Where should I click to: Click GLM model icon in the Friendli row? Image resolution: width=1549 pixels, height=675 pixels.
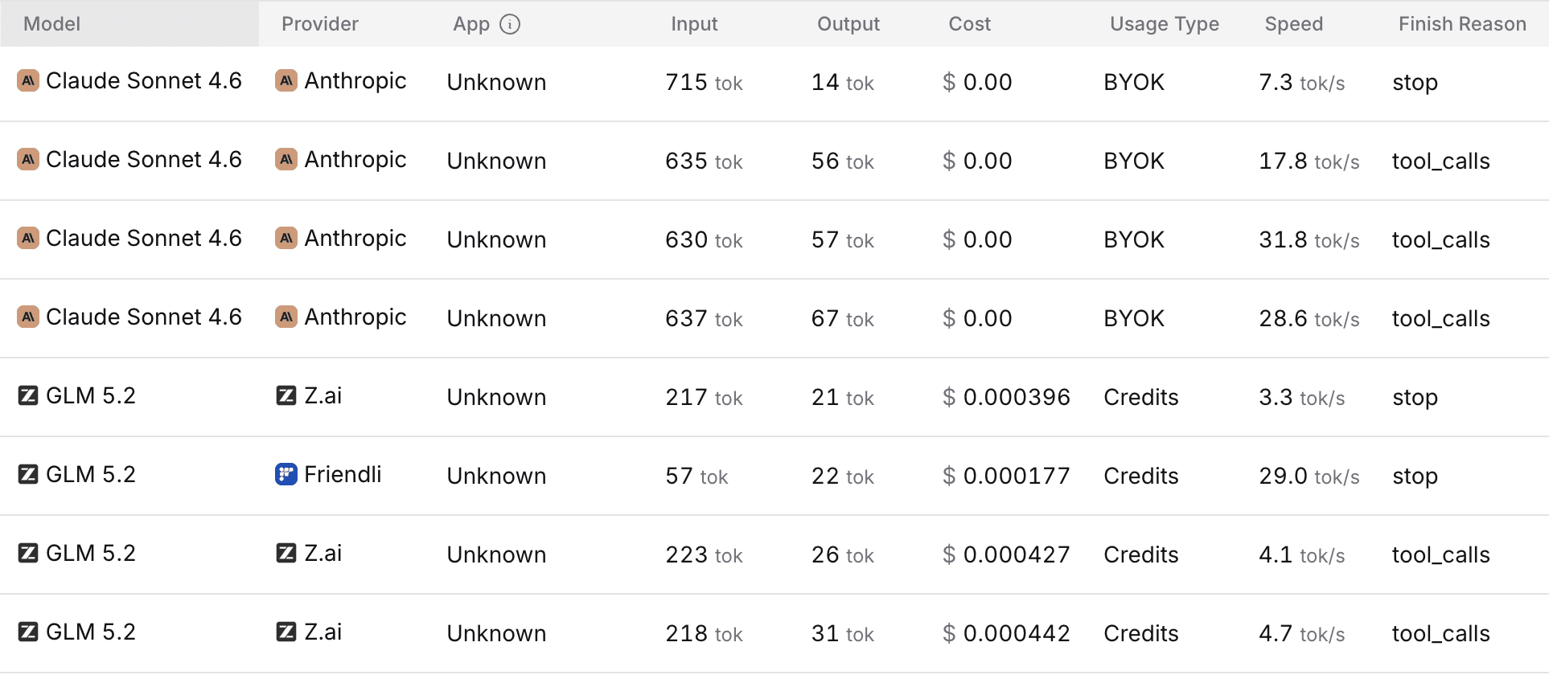coord(28,474)
